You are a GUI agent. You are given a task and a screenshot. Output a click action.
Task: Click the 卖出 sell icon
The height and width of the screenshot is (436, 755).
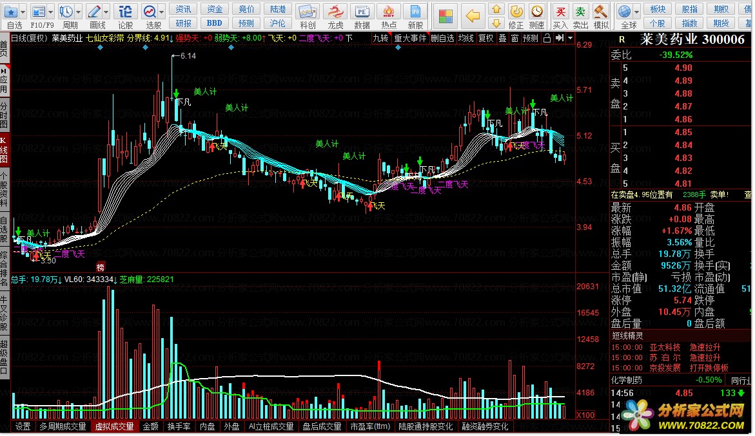581,12
